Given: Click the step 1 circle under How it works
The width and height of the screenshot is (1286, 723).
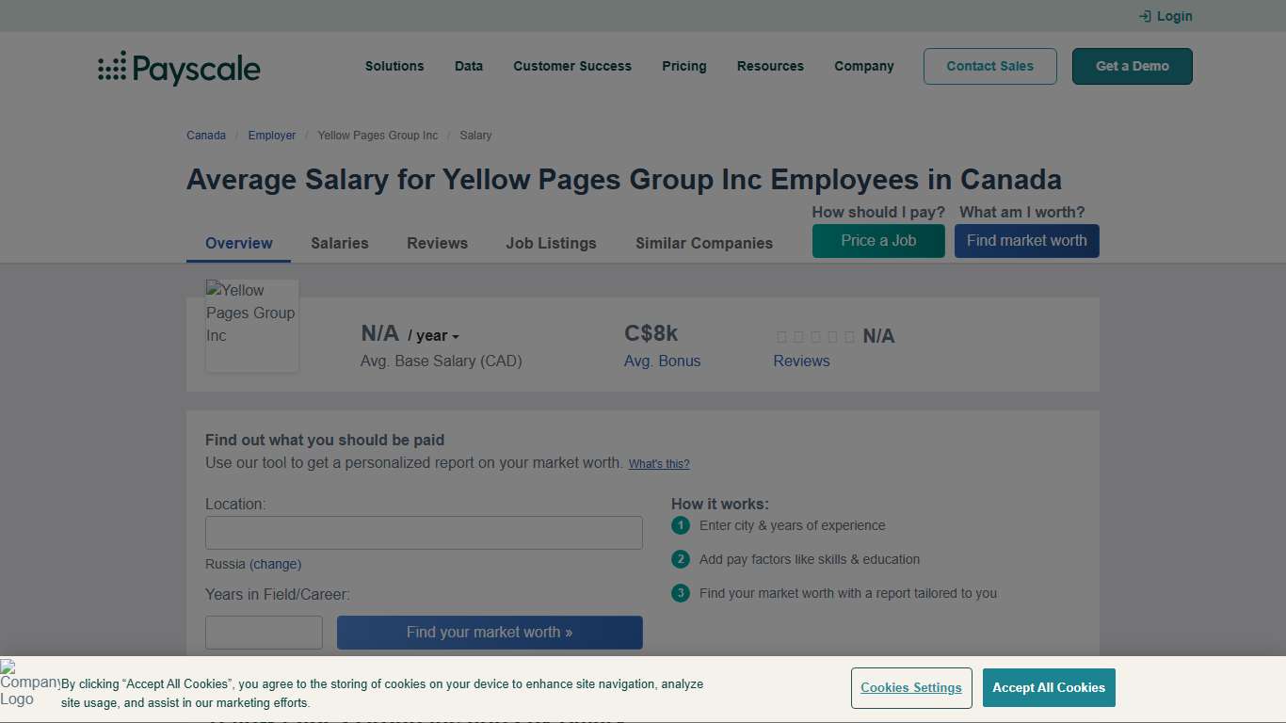Looking at the screenshot, I should pos(680,525).
